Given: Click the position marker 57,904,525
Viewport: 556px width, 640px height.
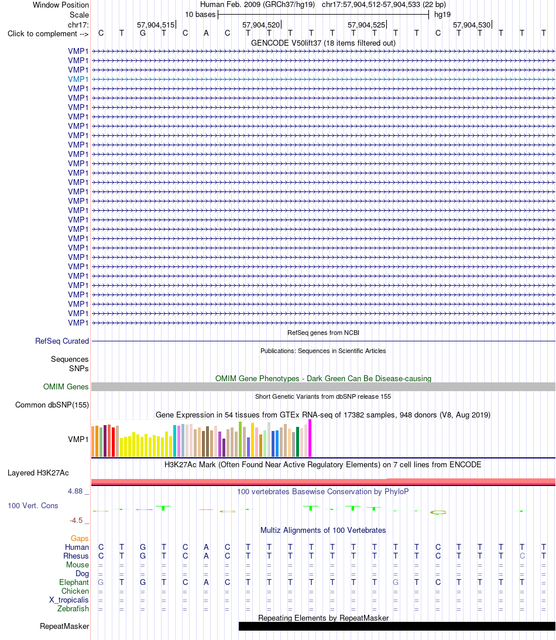Looking at the screenshot, I should [366, 25].
